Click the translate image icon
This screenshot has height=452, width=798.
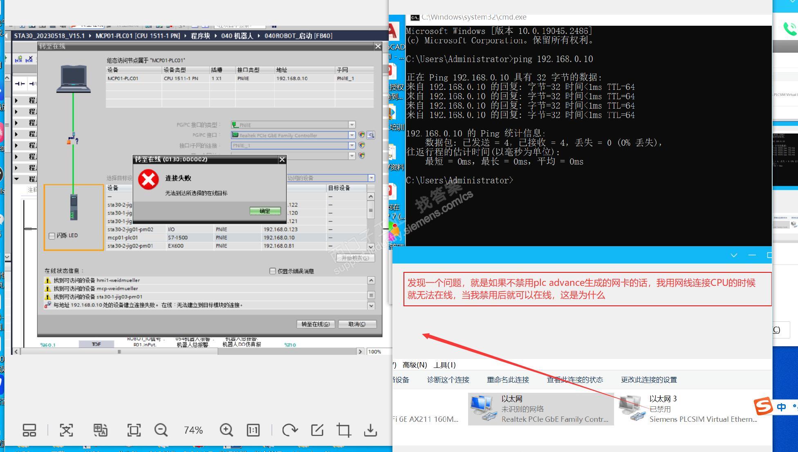(100, 430)
